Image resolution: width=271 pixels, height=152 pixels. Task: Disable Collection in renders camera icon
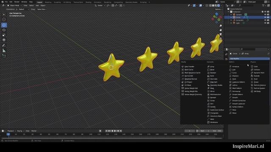[x=268, y=12]
